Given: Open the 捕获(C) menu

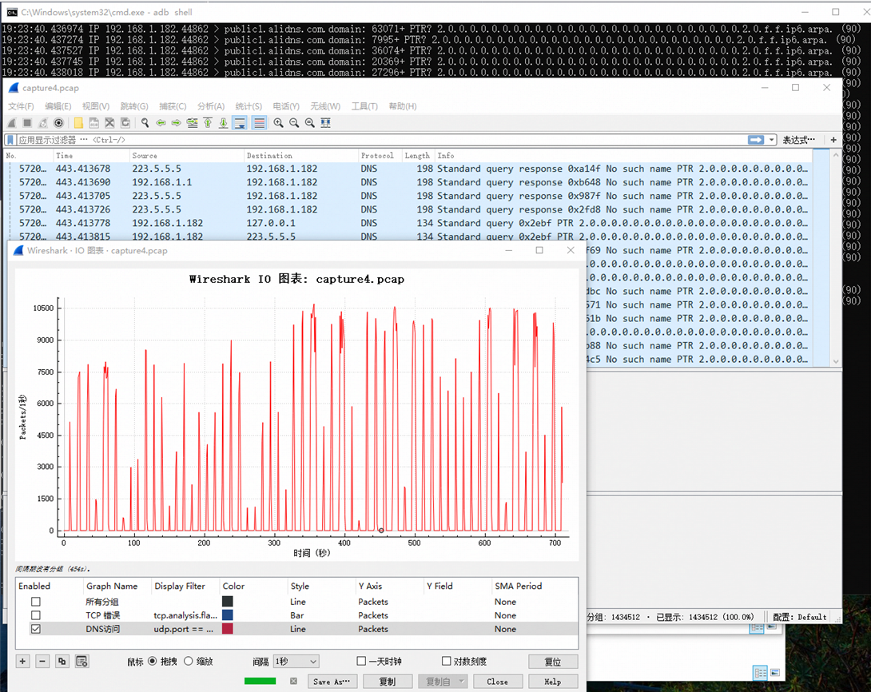Looking at the screenshot, I should pyautogui.click(x=172, y=106).
